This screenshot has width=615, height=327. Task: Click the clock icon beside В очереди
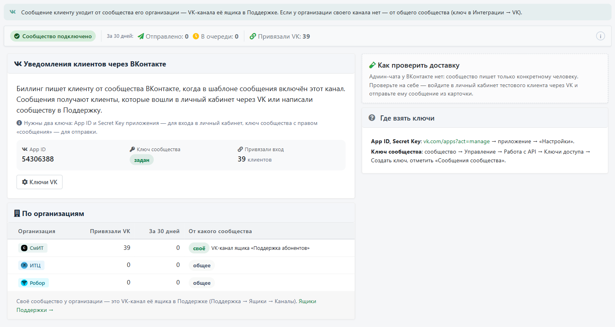(x=196, y=36)
